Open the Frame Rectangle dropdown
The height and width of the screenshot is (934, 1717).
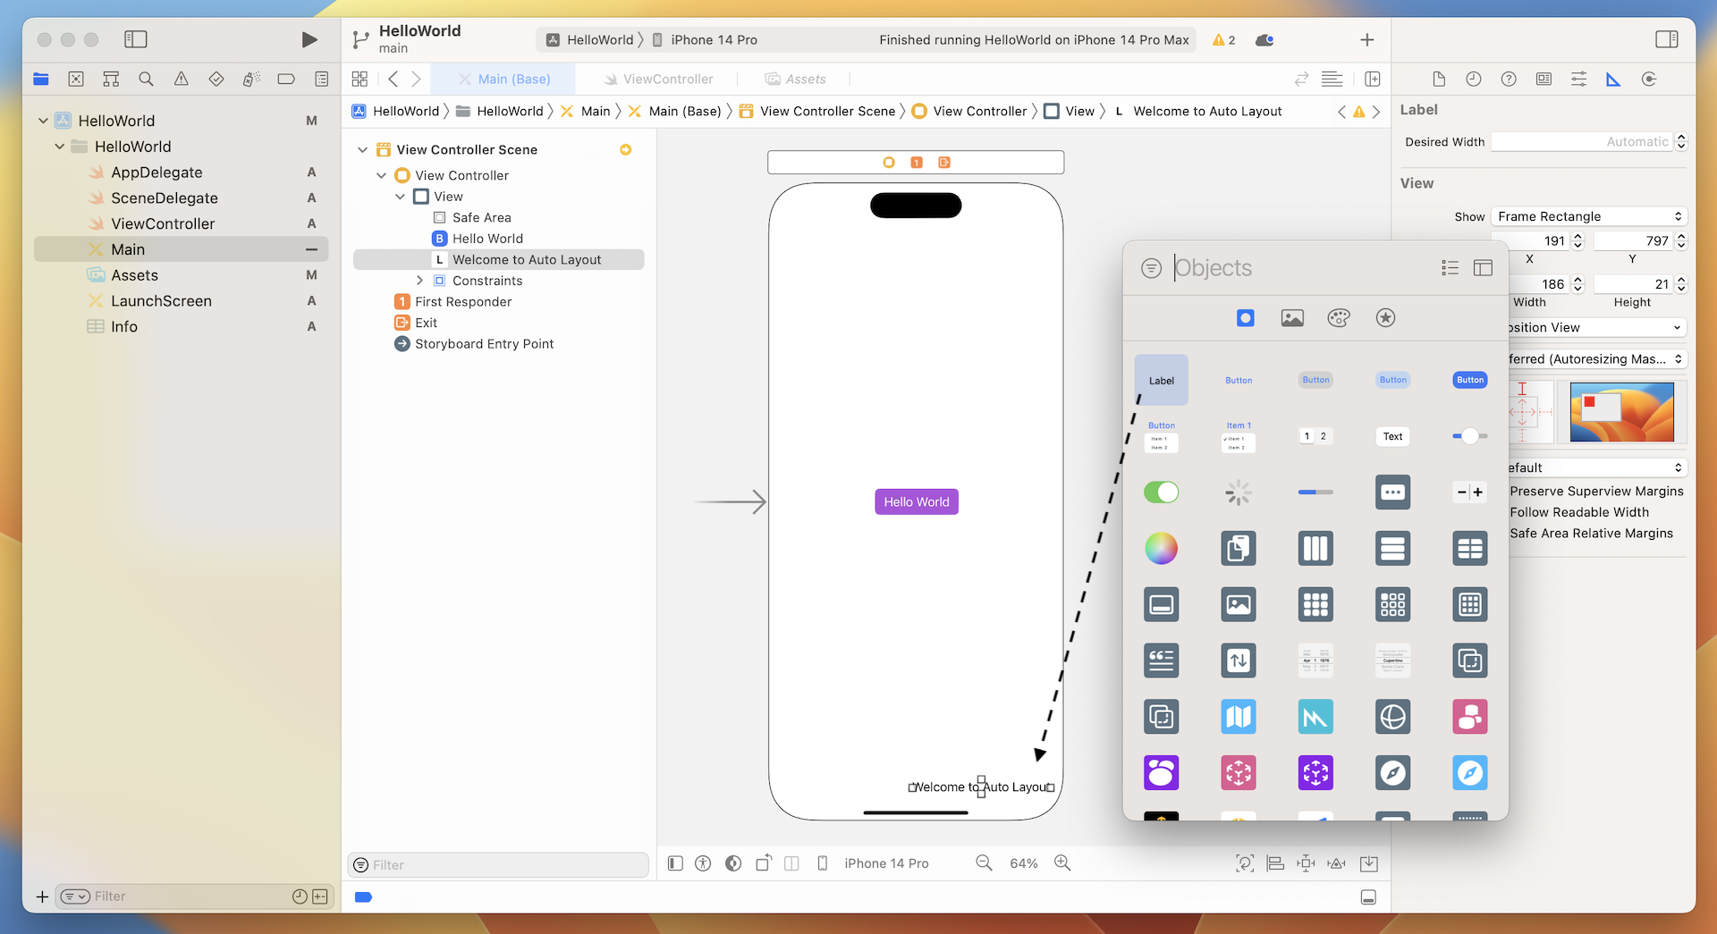tap(1589, 216)
